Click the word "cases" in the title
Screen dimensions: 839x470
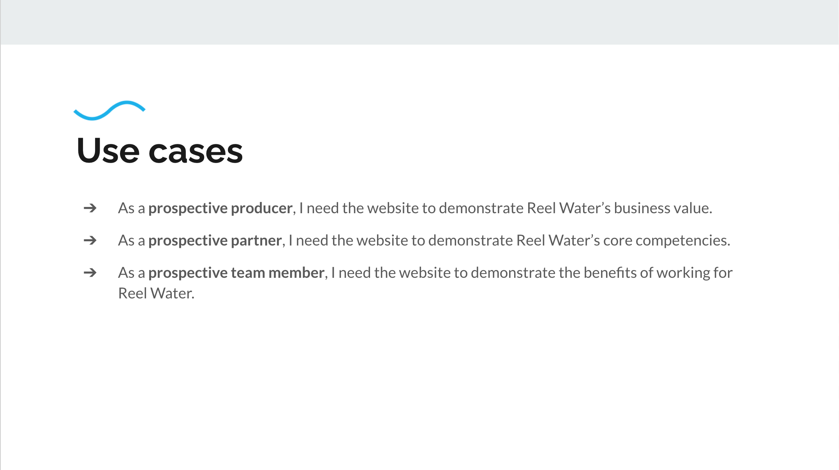tap(196, 152)
